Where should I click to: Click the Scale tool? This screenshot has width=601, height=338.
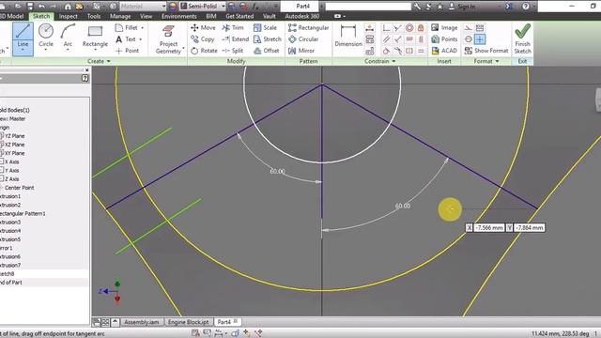pos(265,27)
